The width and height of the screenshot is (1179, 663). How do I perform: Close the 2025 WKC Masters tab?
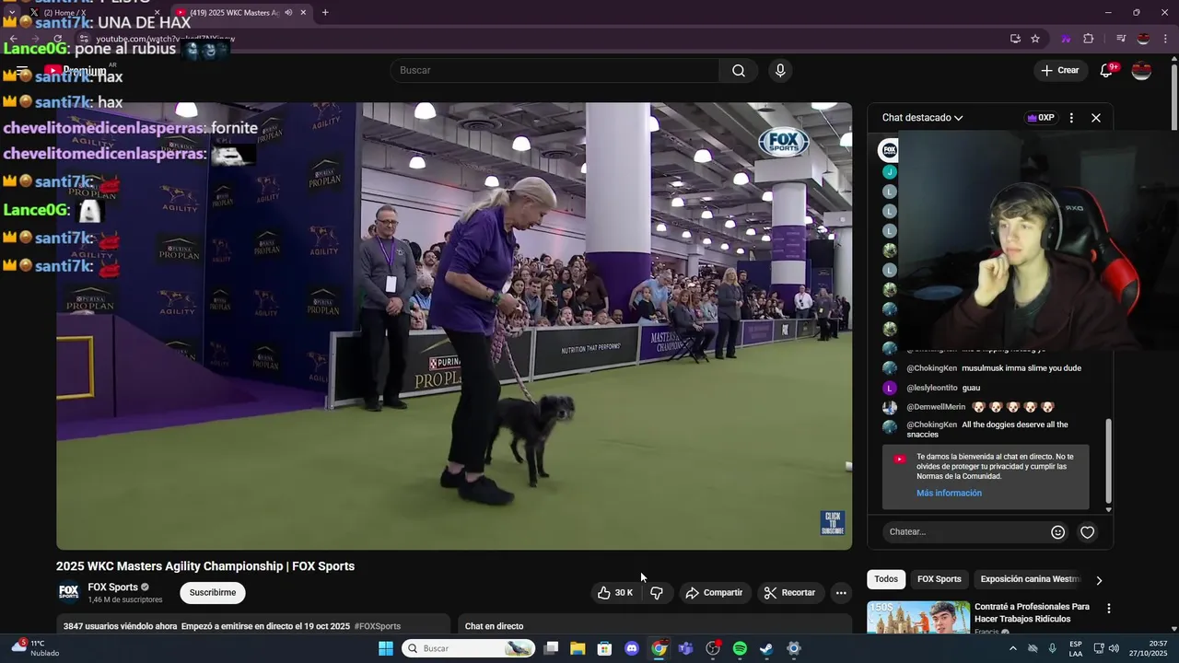tap(303, 13)
